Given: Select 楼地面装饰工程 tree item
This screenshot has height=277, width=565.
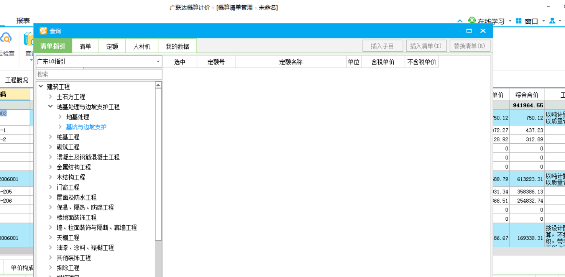Looking at the screenshot, I should coord(77,217).
